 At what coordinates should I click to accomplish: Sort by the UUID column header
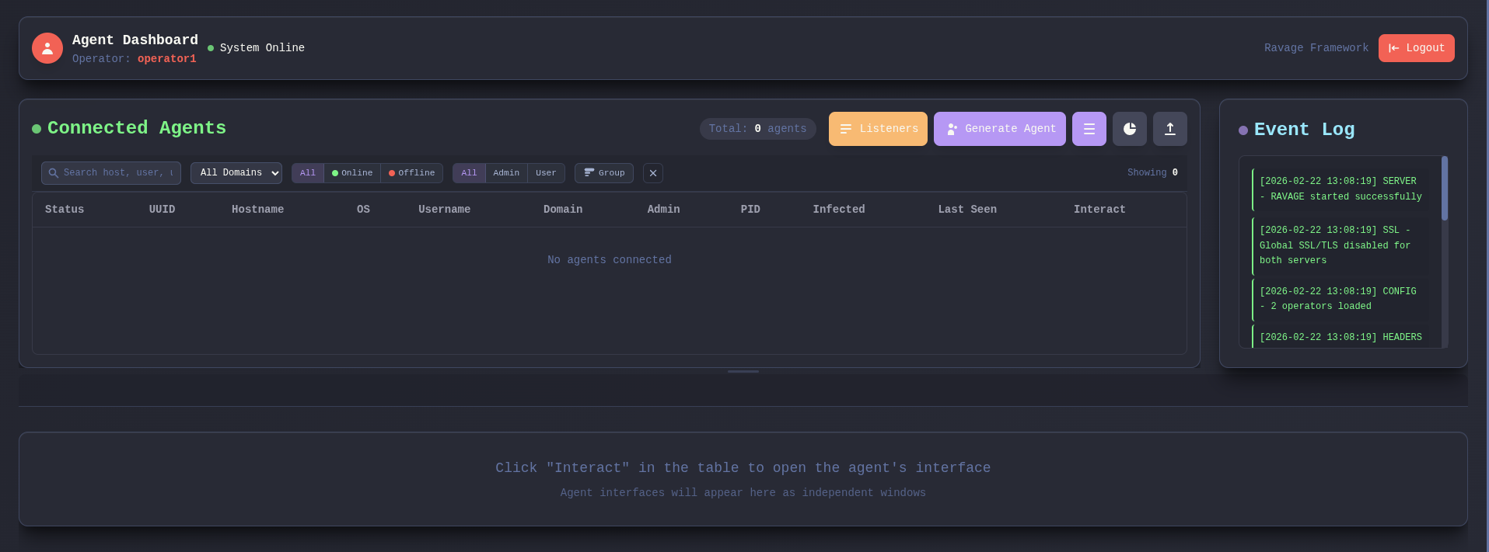point(162,210)
